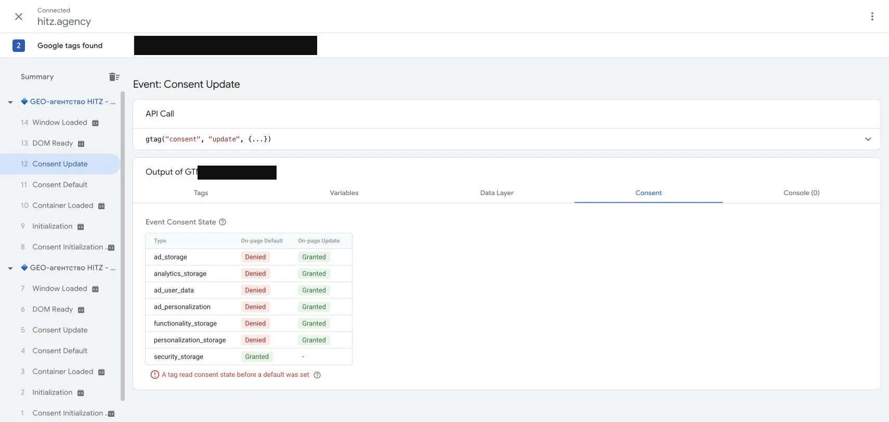This screenshot has height=422, width=889.
Task: Click Granted badge in analytics_storage row
Action: click(x=314, y=274)
